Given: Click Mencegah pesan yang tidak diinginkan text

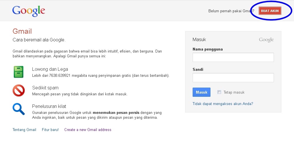Looking at the screenshot, I should (x=80, y=94).
